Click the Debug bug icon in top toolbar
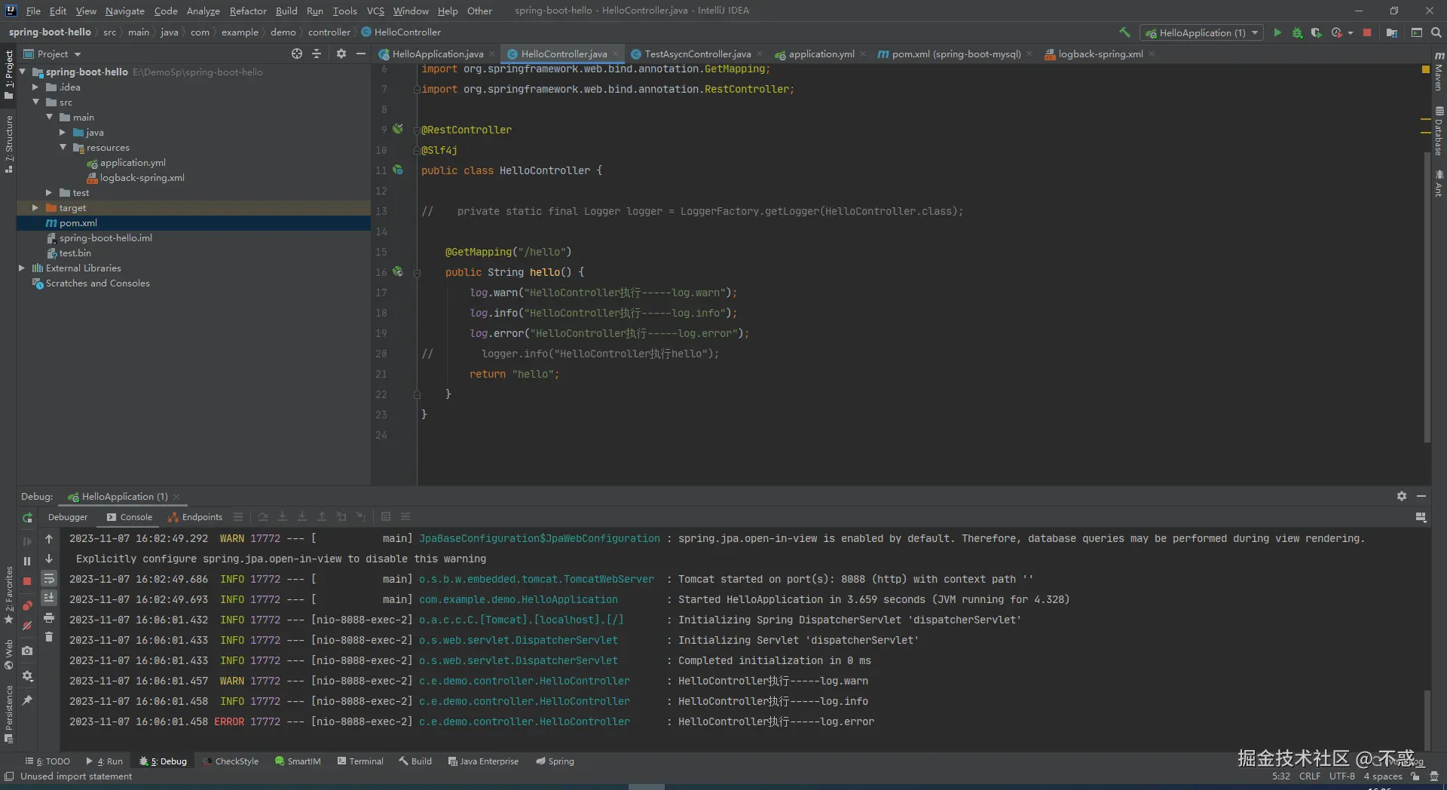1447x790 pixels. tap(1297, 32)
